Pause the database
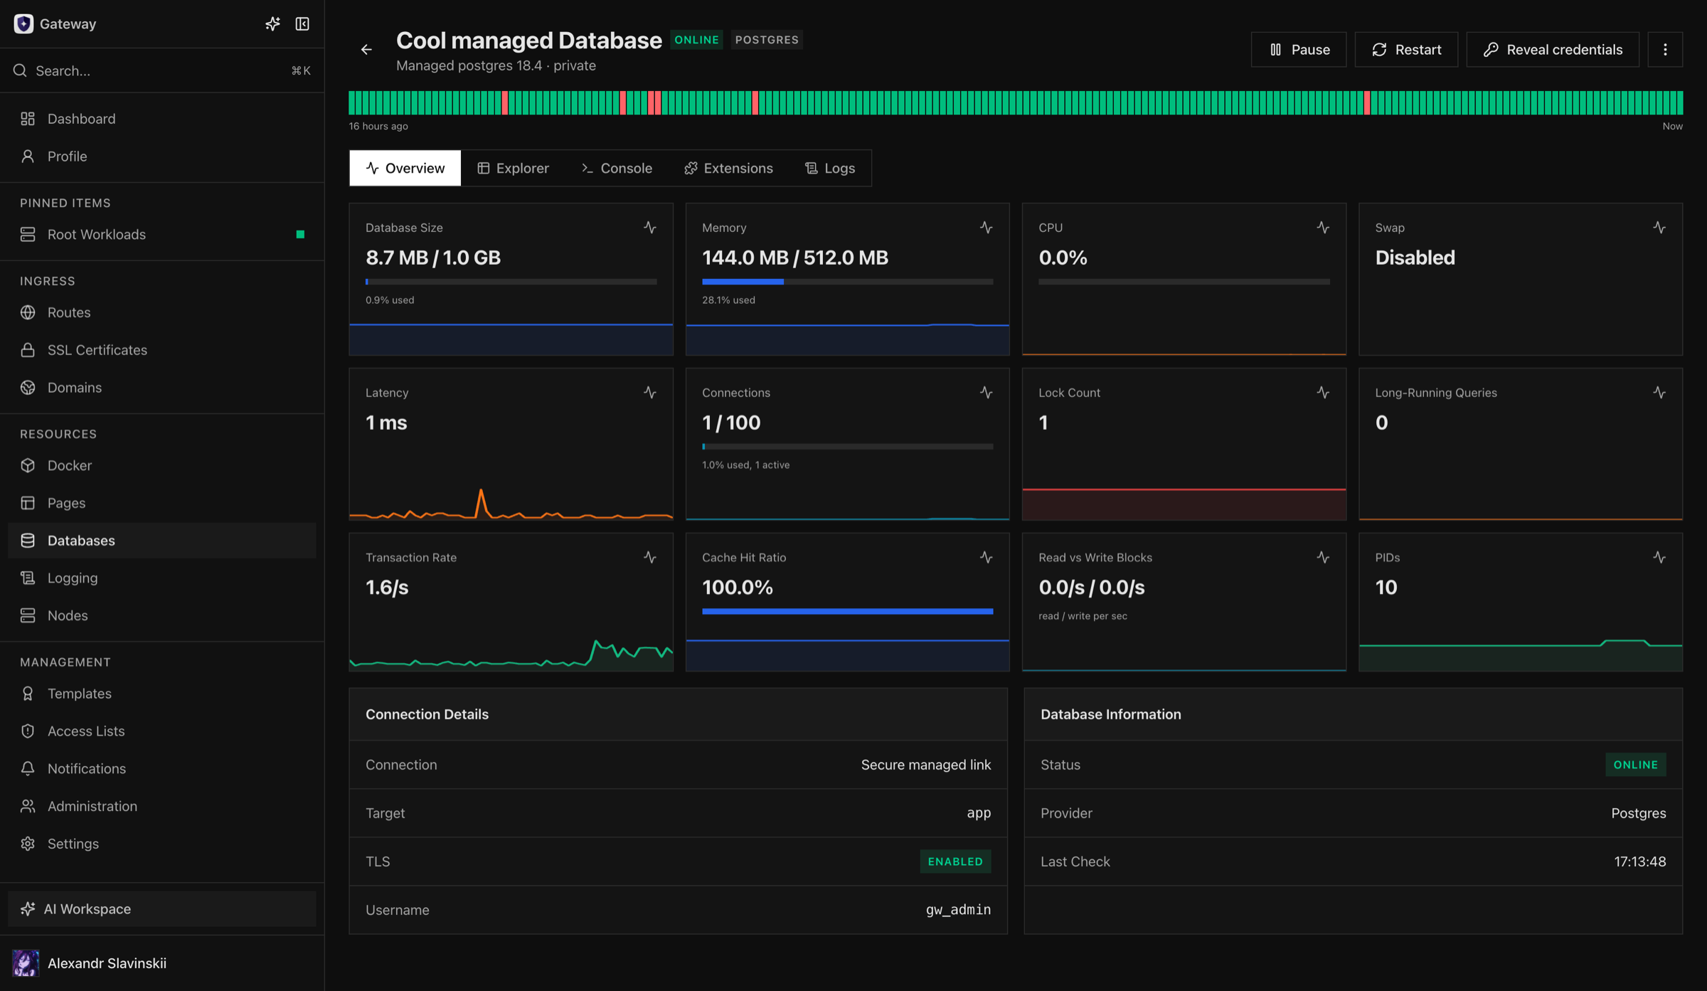 1299,50
